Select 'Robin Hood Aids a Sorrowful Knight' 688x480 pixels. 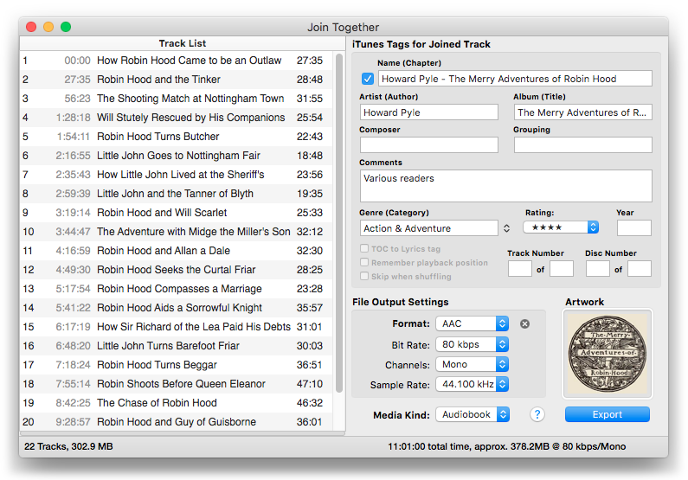click(x=176, y=308)
